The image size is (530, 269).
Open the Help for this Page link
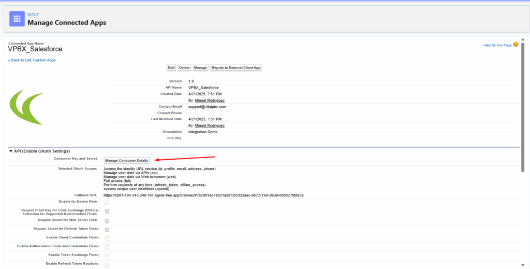[497, 45]
